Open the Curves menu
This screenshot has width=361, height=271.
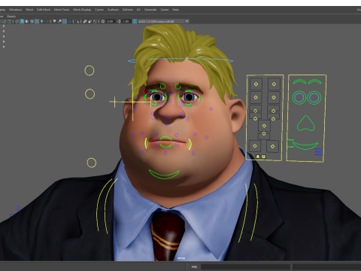pos(99,10)
